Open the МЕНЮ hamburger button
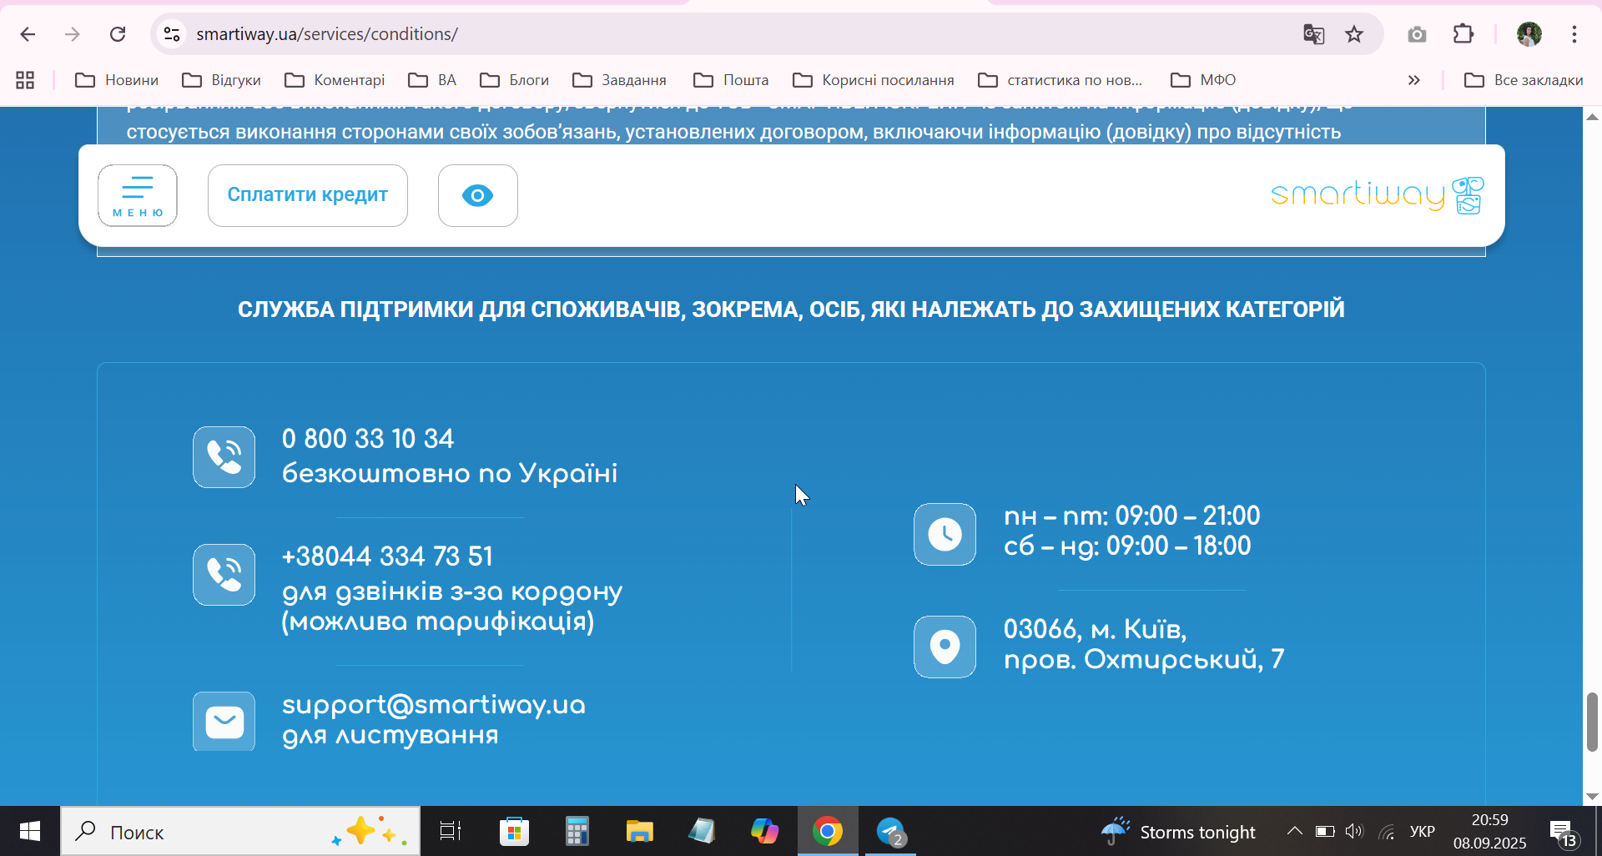This screenshot has width=1602, height=856. pyautogui.click(x=138, y=195)
